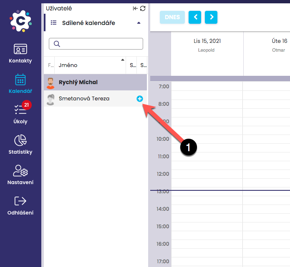The image size is (290, 267).
Task: Click the Uživatelé panel title
Action: click(59, 8)
